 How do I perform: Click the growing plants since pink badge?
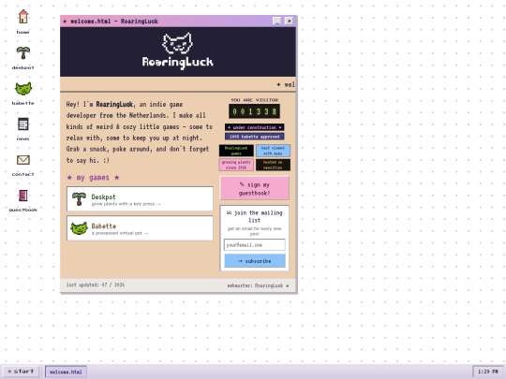tap(236, 165)
